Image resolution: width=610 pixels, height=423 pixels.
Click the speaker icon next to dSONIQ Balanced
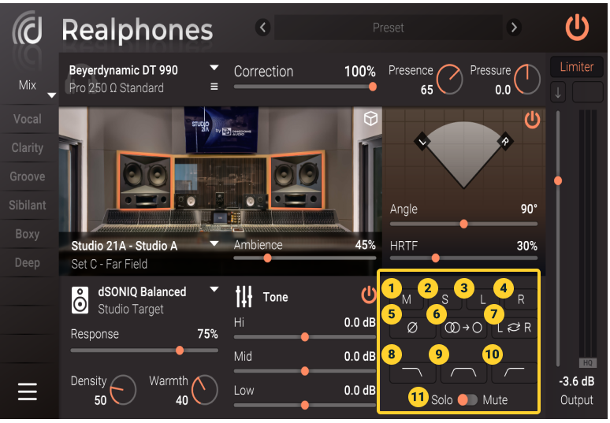80,300
